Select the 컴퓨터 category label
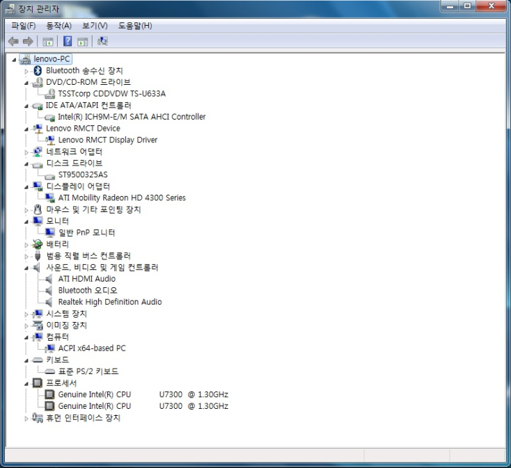The width and height of the screenshot is (511, 468). tap(57, 337)
